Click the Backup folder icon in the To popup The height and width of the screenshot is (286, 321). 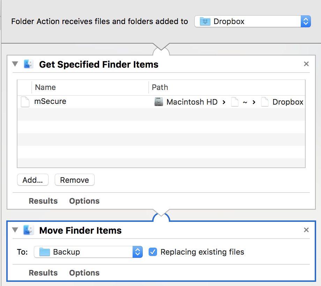(x=44, y=252)
